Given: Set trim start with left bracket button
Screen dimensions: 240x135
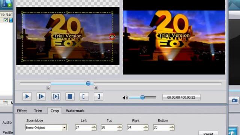Looking at the screenshot, I should point(84,96).
